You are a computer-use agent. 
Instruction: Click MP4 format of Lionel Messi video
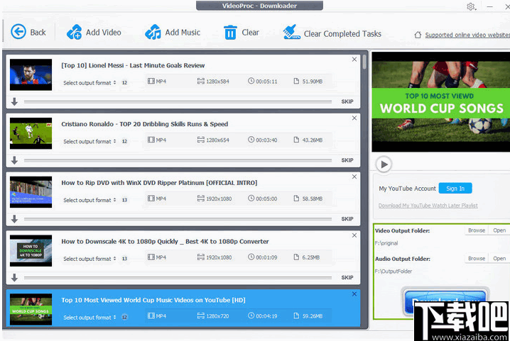point(157,82)
